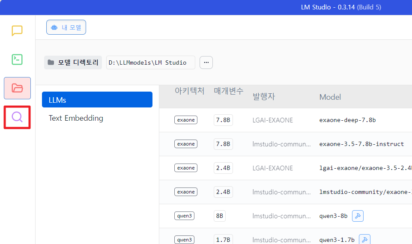412x244 pixels.
Task: Select the Text Embedding category
Action: [76, 118]
